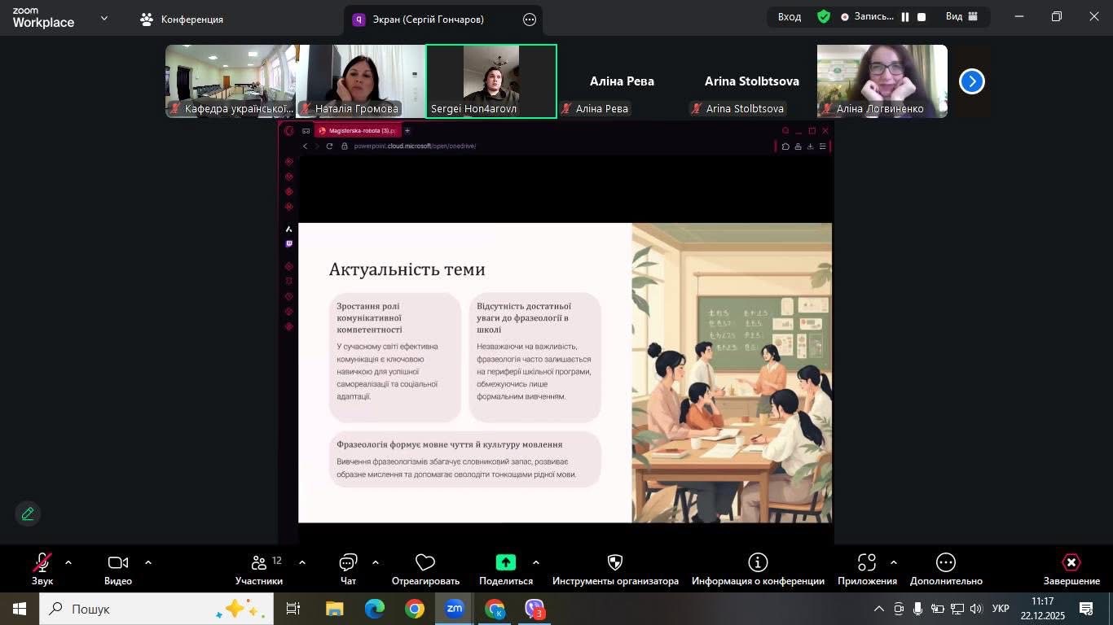
Task: Open the Participants panel icon
Action: 259,563
